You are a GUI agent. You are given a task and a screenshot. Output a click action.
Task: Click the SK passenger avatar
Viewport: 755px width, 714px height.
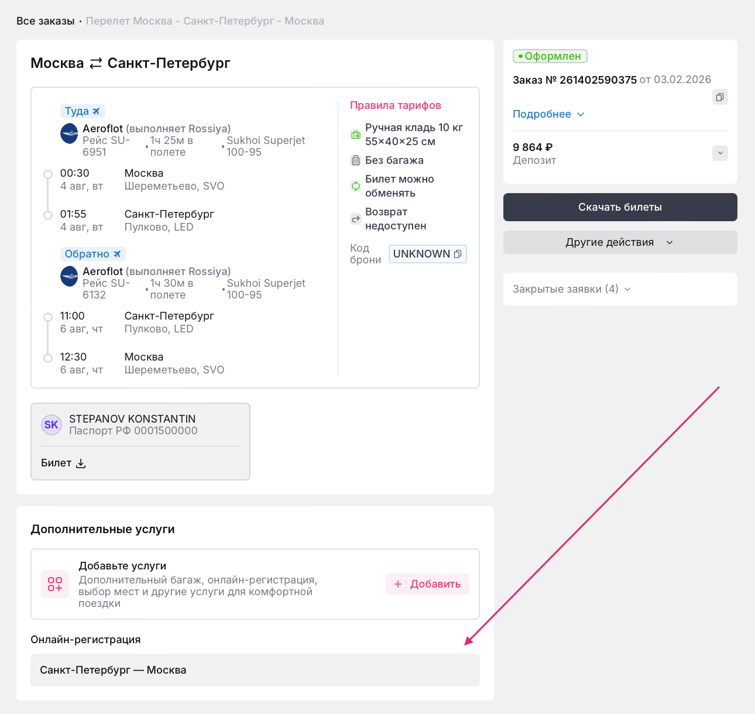[52, 425]
